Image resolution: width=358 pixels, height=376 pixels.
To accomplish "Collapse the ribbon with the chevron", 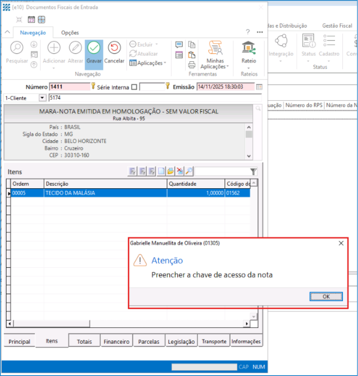I will [x=7, y=32].
